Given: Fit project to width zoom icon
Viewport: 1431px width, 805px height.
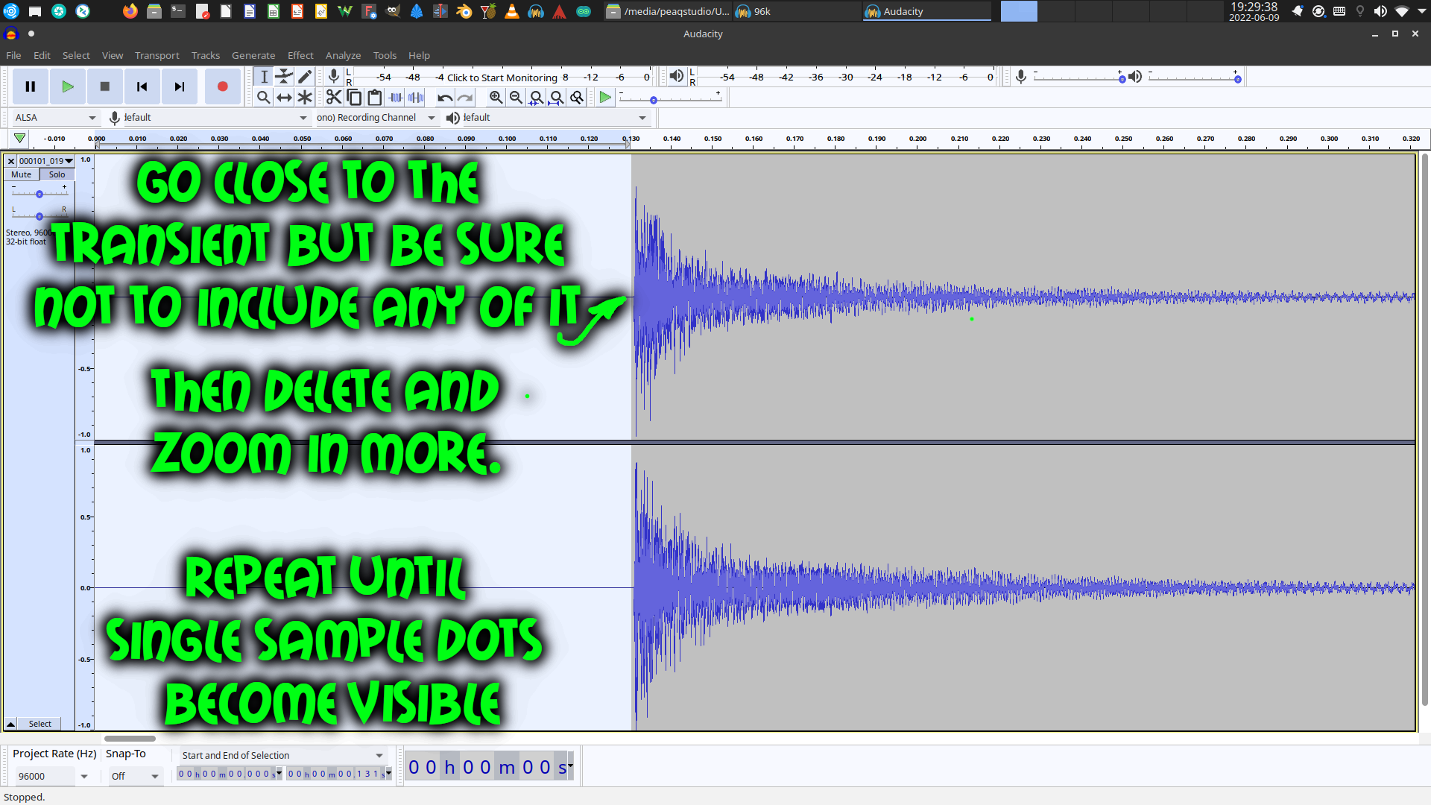Looking at the screenshot, I should pyautogui.click(x=556, y=98).
